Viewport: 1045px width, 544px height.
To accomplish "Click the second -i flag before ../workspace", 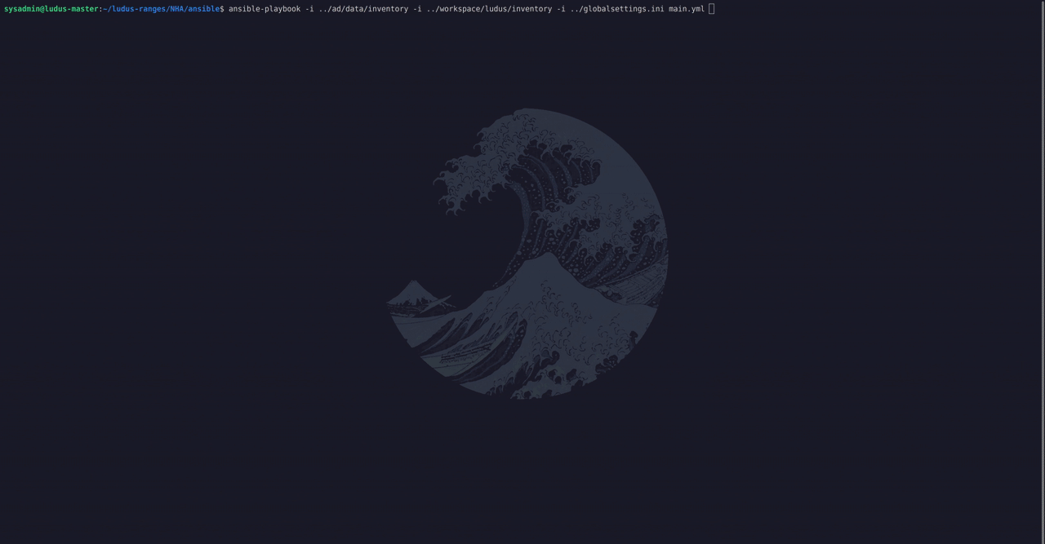I will coord(417,9).
